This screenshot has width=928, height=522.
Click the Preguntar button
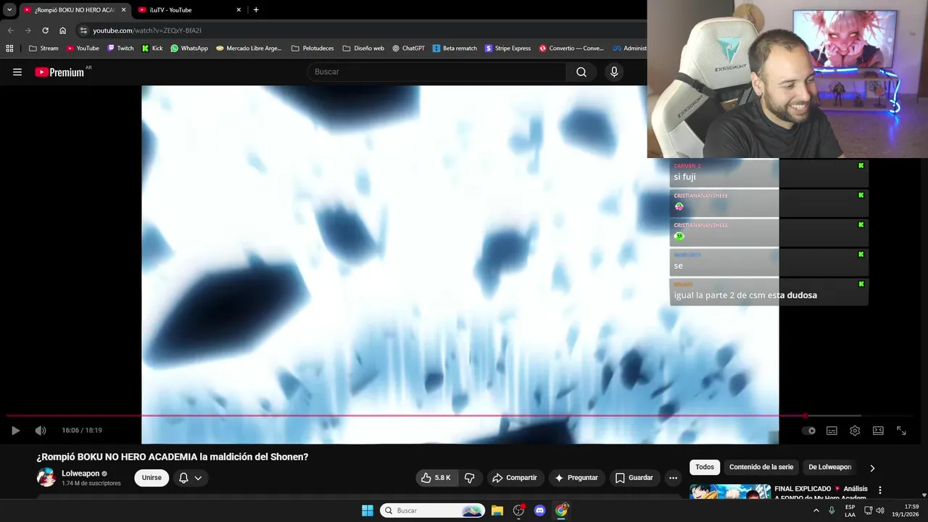pos(576,478)
